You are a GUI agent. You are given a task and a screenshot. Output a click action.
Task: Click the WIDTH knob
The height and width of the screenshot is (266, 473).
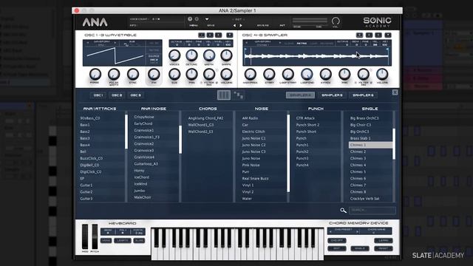[208, 55]
